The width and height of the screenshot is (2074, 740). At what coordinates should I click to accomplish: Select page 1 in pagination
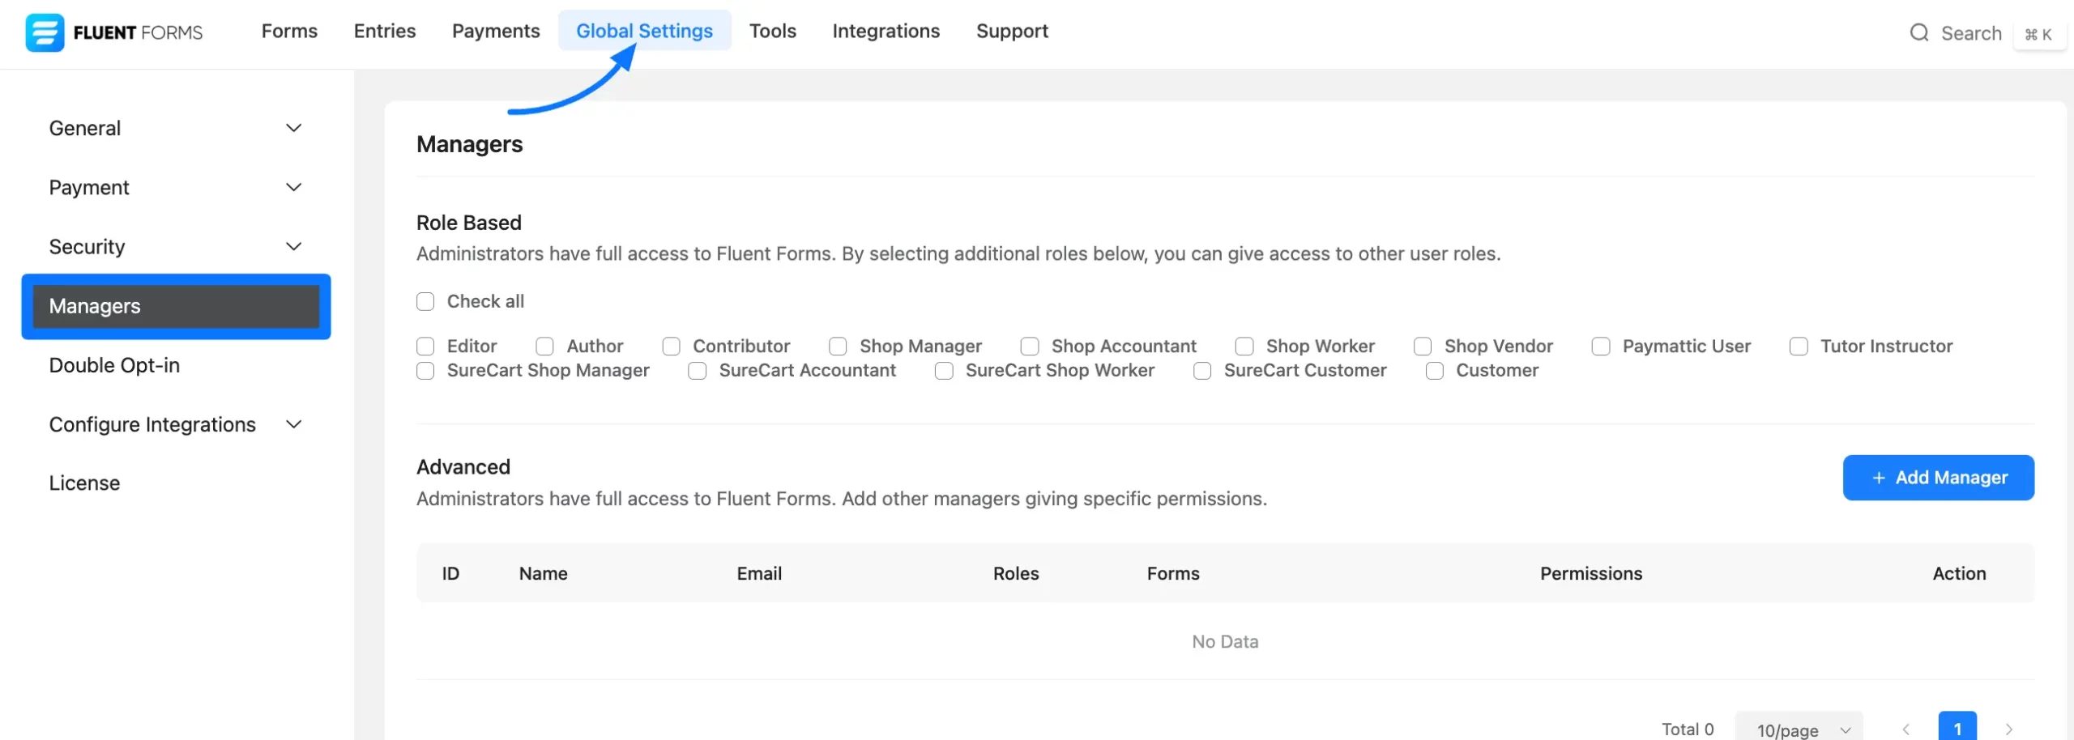[x=1957, y=728]
